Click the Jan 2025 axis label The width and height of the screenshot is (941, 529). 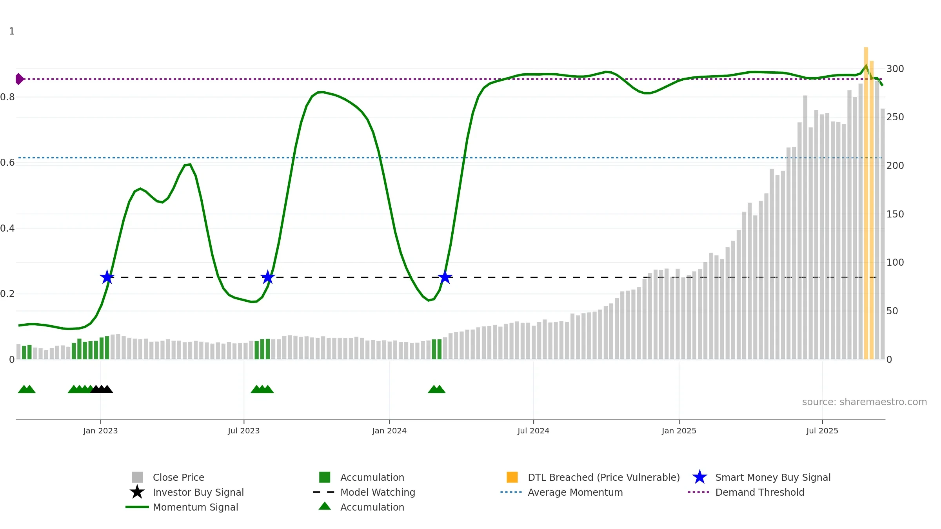679,431
